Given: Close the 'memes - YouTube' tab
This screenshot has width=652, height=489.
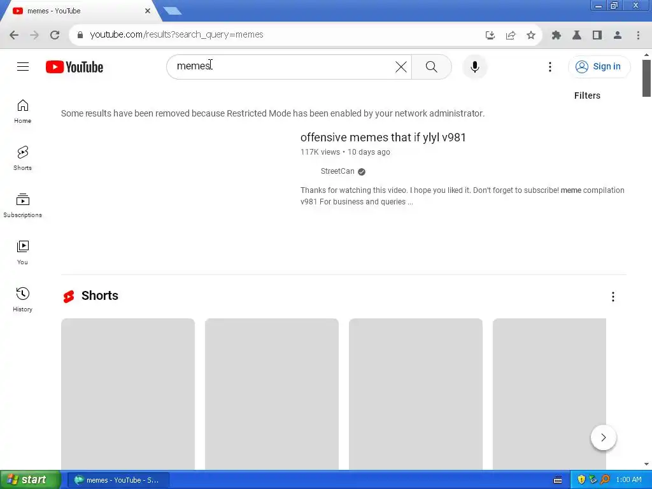Looking at the screenshot, I should (x=148, y=11).
